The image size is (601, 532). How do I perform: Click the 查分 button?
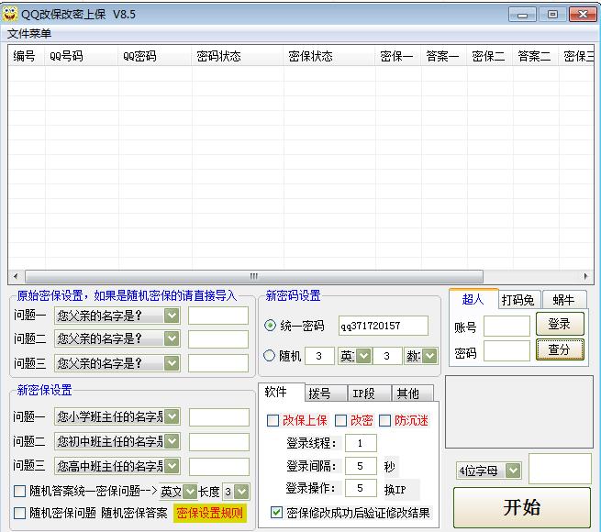[x=560, y=349]
